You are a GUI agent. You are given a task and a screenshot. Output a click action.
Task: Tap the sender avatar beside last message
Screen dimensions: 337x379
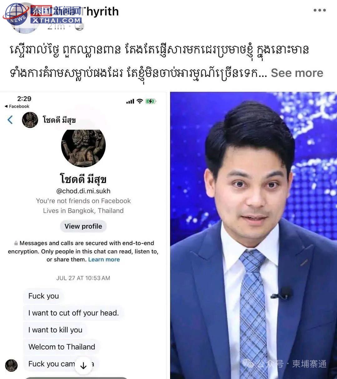coord(12,365)
